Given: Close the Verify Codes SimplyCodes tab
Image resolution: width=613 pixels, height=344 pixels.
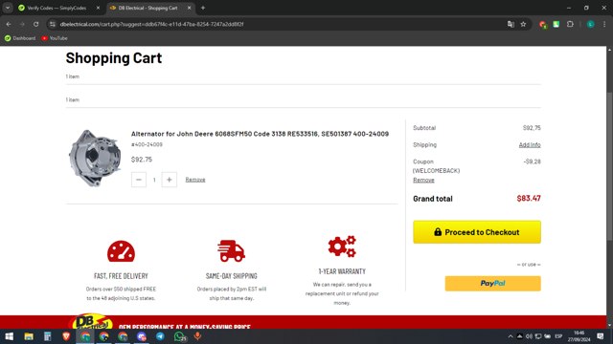Looking at the screenshot, I should tap(98, 8).
